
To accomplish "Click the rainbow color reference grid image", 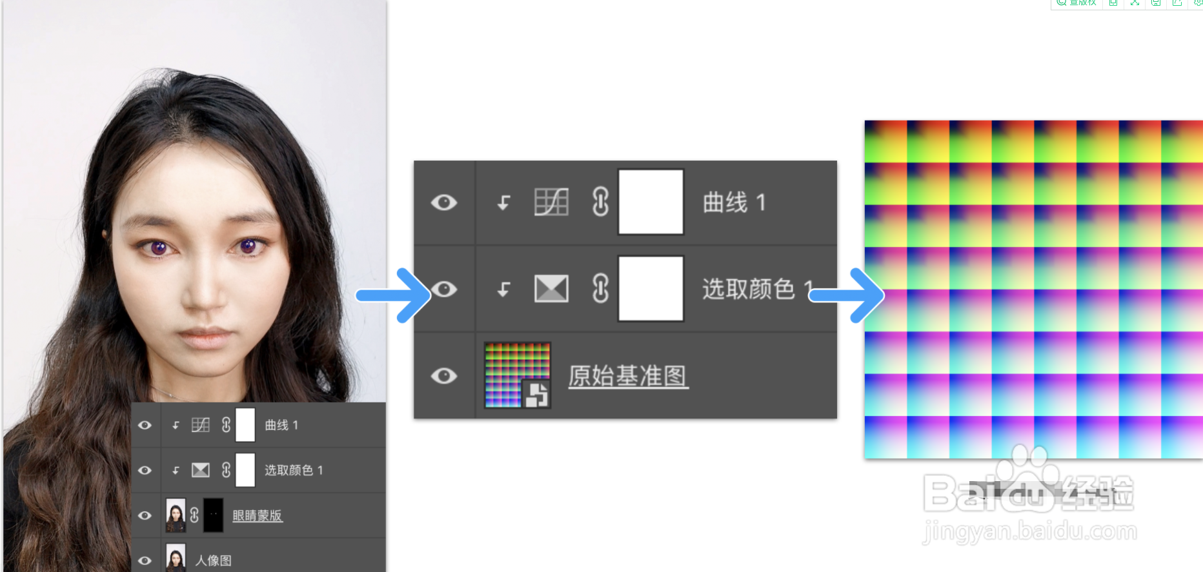I will (1033, 289).
